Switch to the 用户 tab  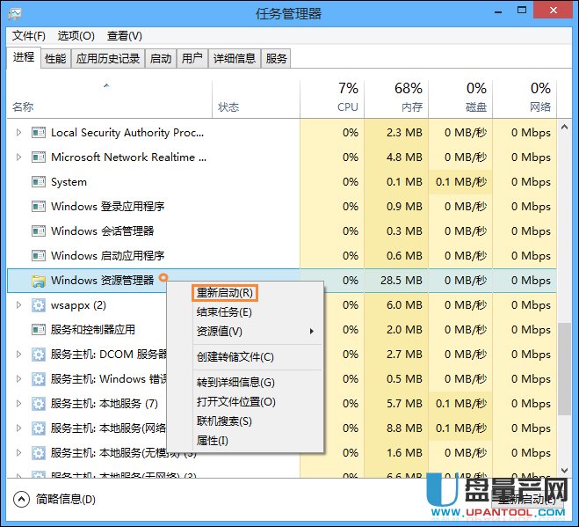pyautogui.click(x=192, y=58)
